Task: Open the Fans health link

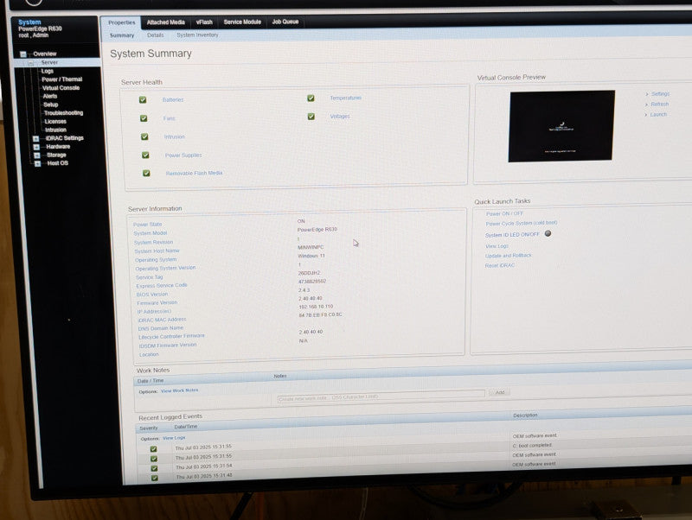Action: pos(169,118)
